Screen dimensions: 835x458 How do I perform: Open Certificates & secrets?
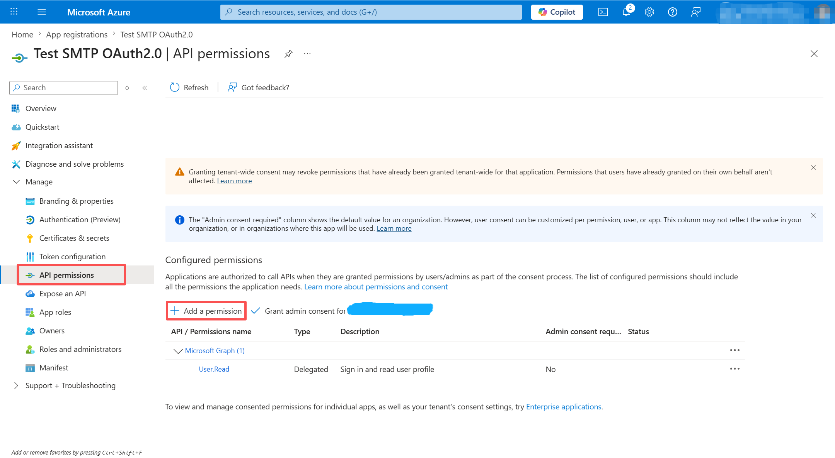(x=74, y=238)
